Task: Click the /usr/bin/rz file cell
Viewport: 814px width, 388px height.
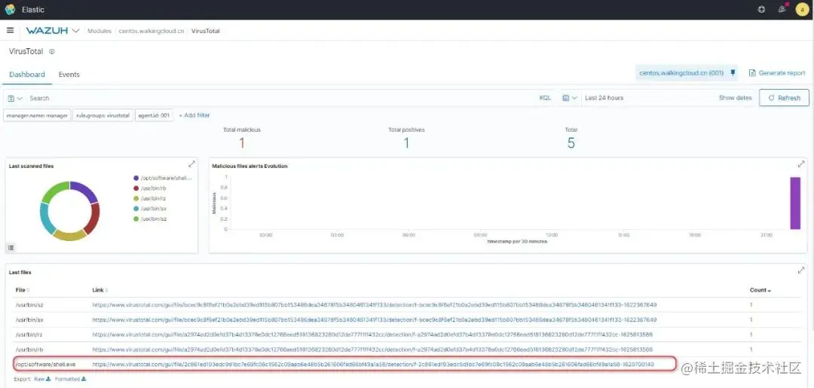Action: click(28, 335)
